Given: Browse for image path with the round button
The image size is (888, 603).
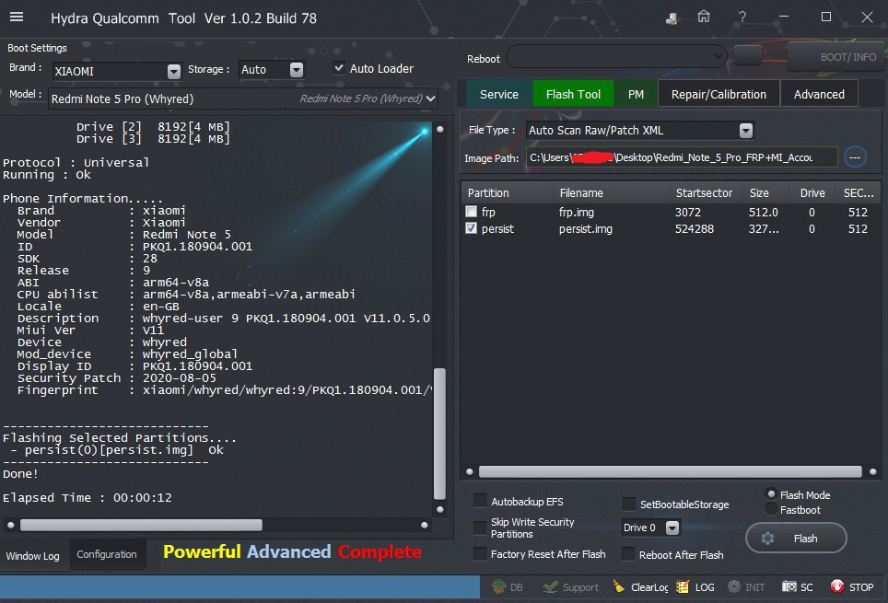Looking at the screenshot, I should 855,157.
